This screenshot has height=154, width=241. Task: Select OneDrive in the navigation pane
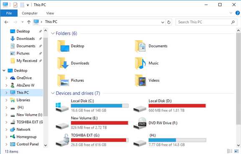point(24,78)
